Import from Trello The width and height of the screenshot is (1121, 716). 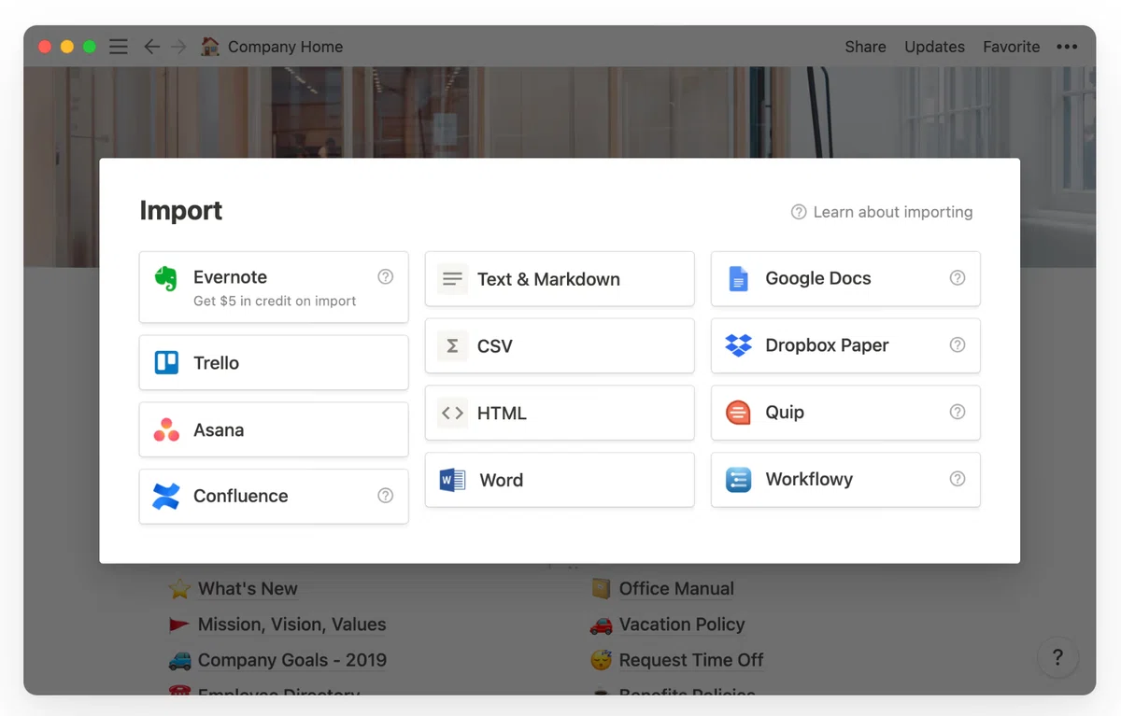click(x=274, y=362)
